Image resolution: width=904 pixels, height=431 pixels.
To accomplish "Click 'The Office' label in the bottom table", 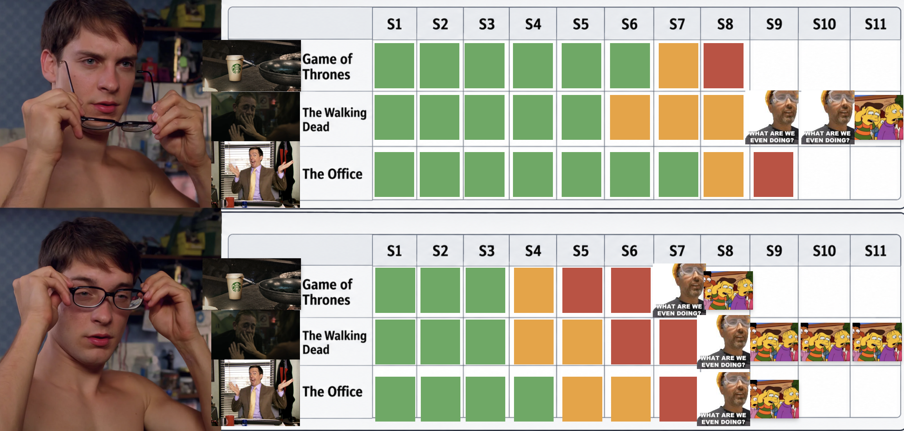I will point(332,391).
